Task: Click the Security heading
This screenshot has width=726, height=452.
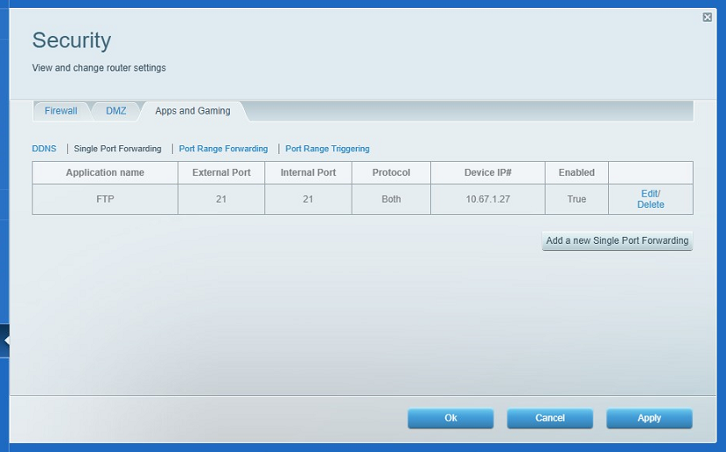Action: (x=72, y=40)
